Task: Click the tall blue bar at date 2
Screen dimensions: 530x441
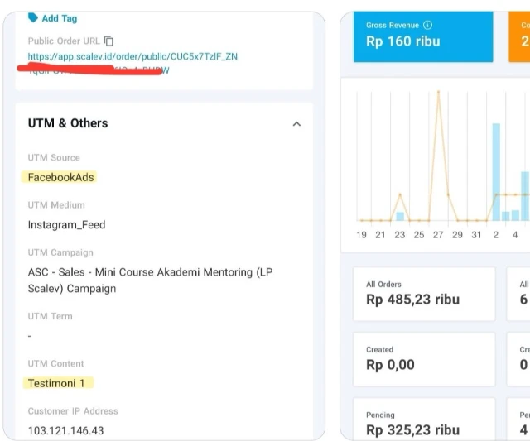Action: 496,171
